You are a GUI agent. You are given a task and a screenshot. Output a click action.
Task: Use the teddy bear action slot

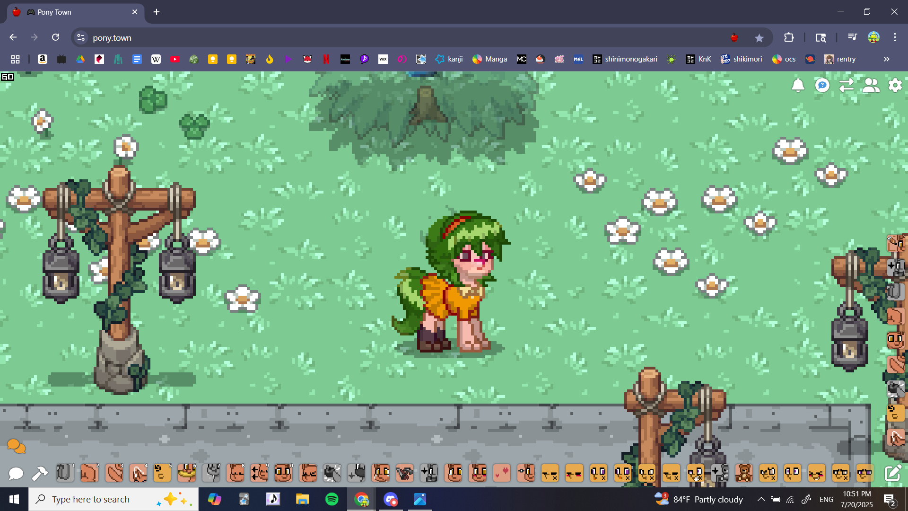pyautogui.click(x=744, y=473)
